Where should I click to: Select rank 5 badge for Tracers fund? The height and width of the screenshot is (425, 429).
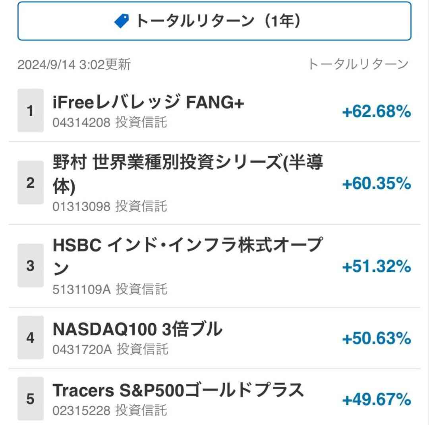coord(30,398)
